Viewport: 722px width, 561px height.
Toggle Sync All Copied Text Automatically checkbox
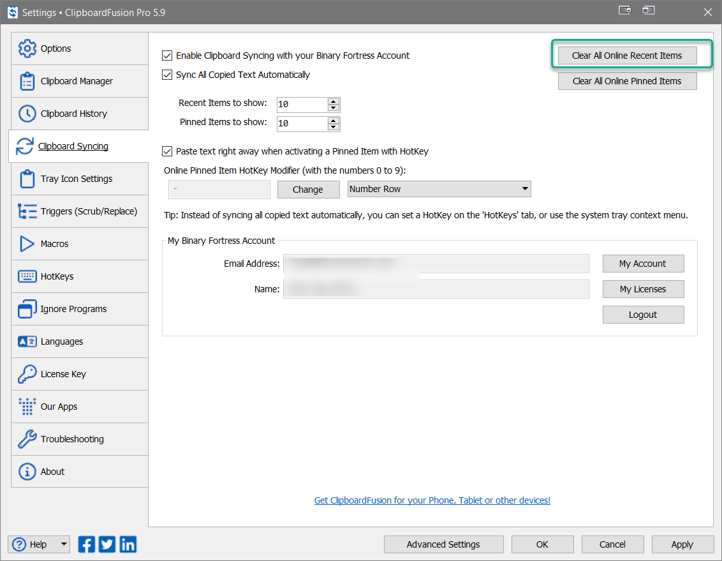167,75
